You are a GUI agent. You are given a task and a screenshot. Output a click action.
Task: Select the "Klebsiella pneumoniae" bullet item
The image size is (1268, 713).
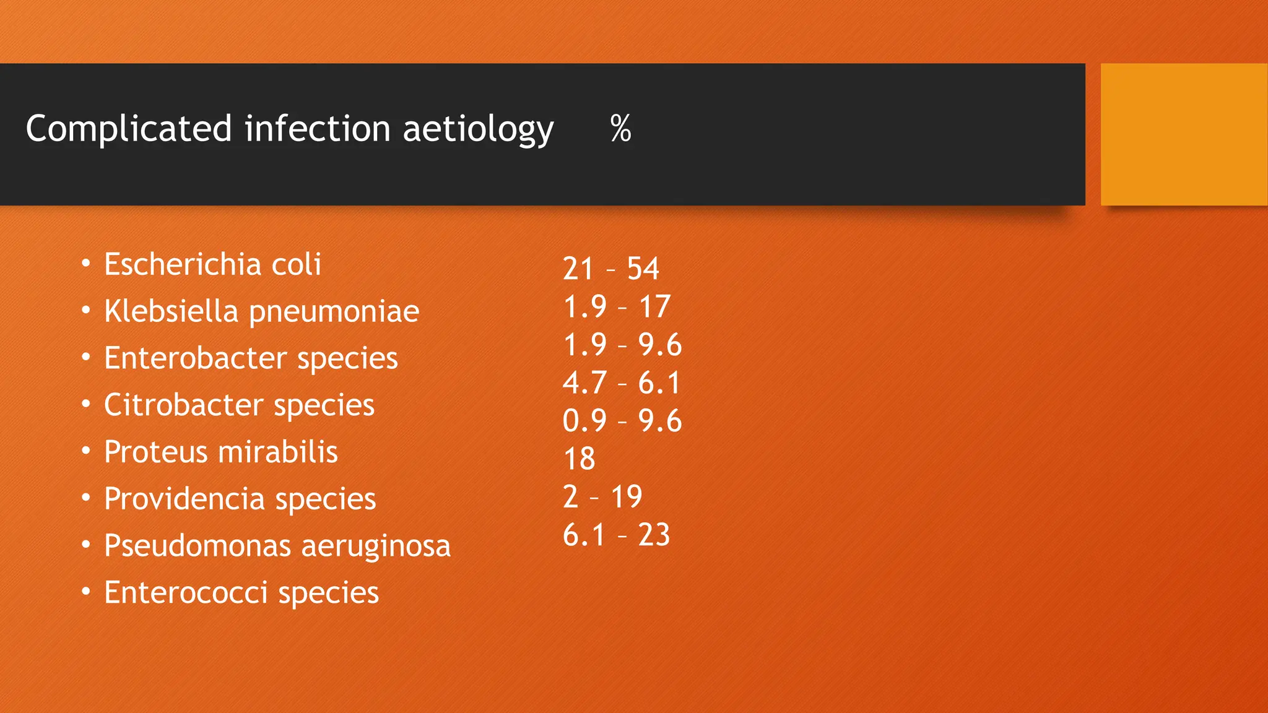tap(261, 311)
